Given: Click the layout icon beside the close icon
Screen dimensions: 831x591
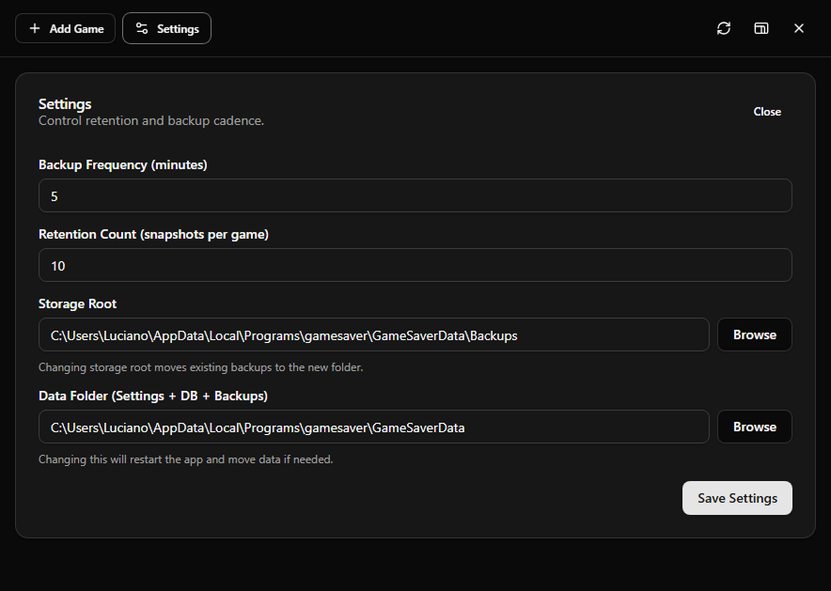Looking at the screenshot, I should 760,28.
